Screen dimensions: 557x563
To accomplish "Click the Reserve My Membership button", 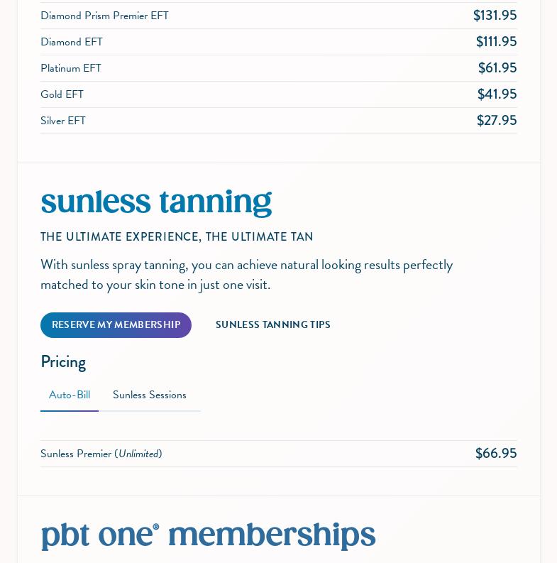I will [x=116, y=325].
